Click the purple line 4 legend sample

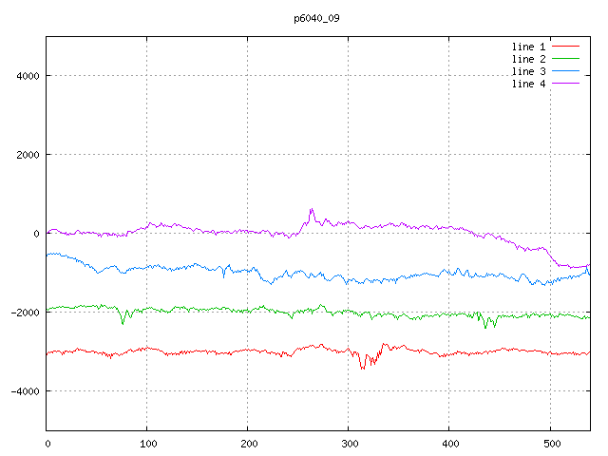click(565, 84)
